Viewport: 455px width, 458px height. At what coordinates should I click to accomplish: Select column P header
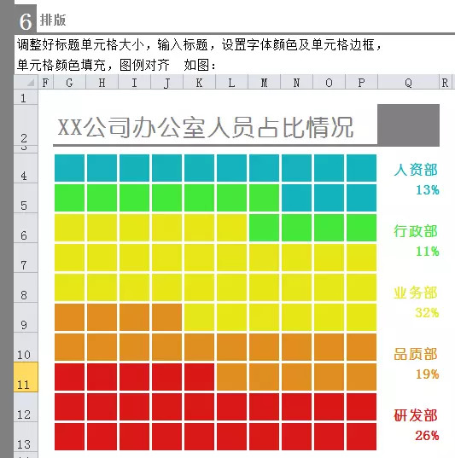361,83
